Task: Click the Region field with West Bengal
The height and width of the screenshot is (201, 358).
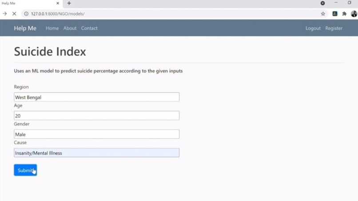Action: [x=96, y=97]
